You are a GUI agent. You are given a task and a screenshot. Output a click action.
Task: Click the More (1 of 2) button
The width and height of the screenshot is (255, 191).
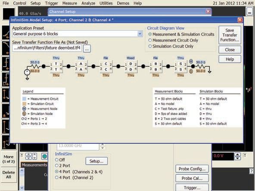(x=9, y=159)
